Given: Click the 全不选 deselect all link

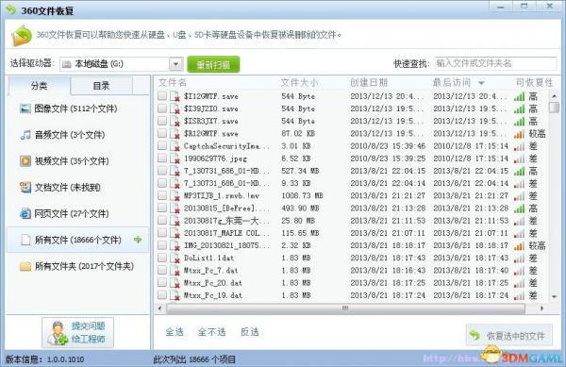Looking at the screenshot, I should pyautogui.click(x=211, y=332).
